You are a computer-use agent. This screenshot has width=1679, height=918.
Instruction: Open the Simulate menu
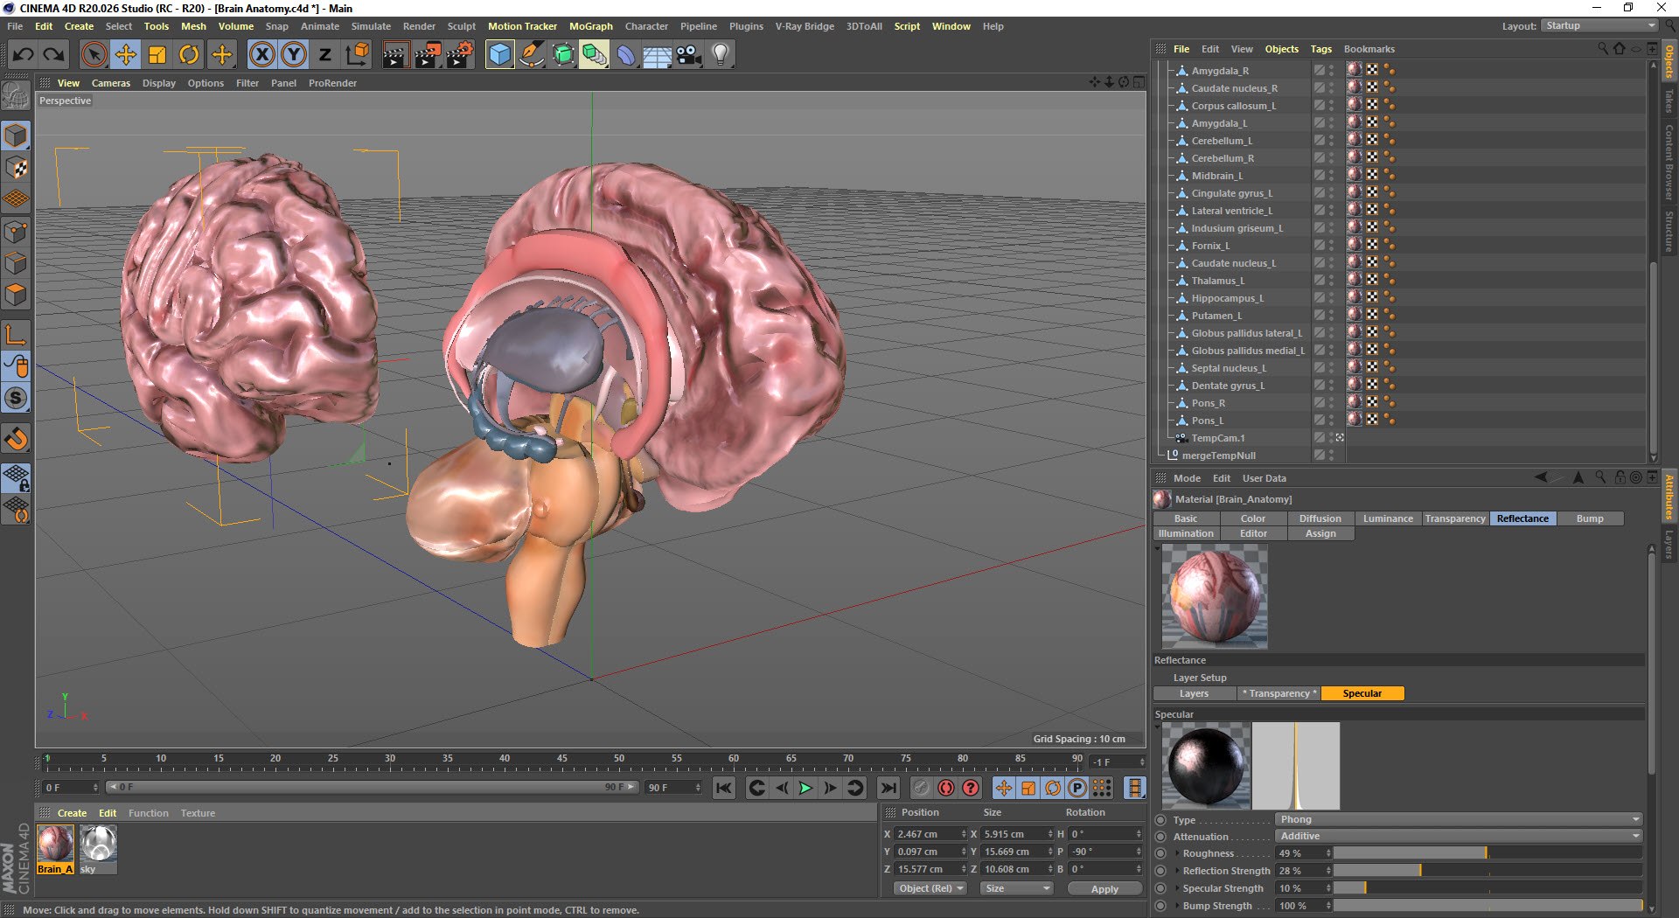point(371,26)
